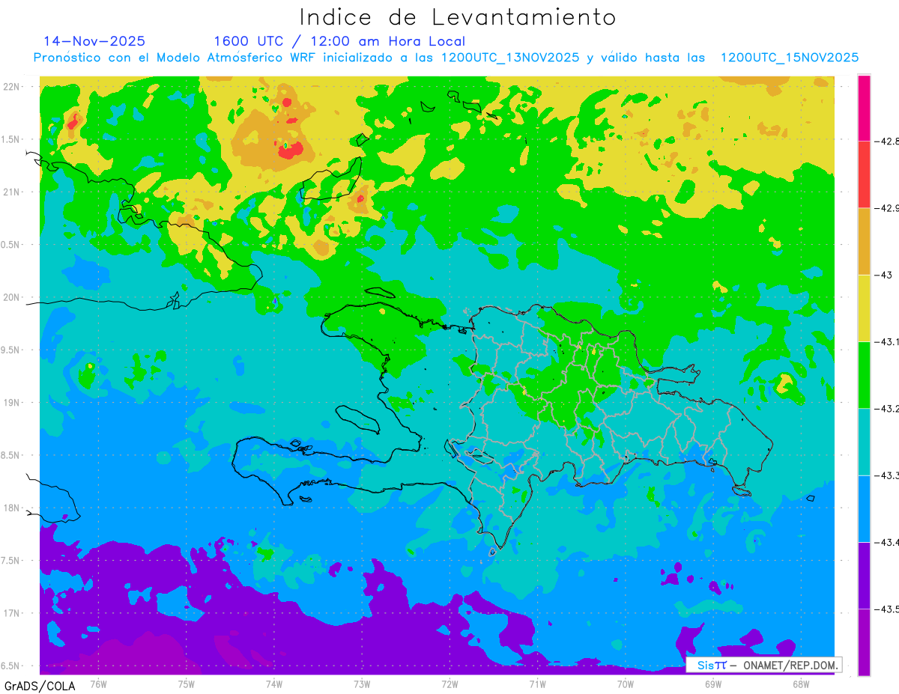Click the orange legend swatch above -43

tap(864, 241)
